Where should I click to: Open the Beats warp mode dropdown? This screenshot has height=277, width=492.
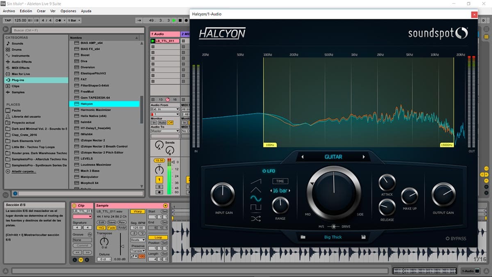137,240
